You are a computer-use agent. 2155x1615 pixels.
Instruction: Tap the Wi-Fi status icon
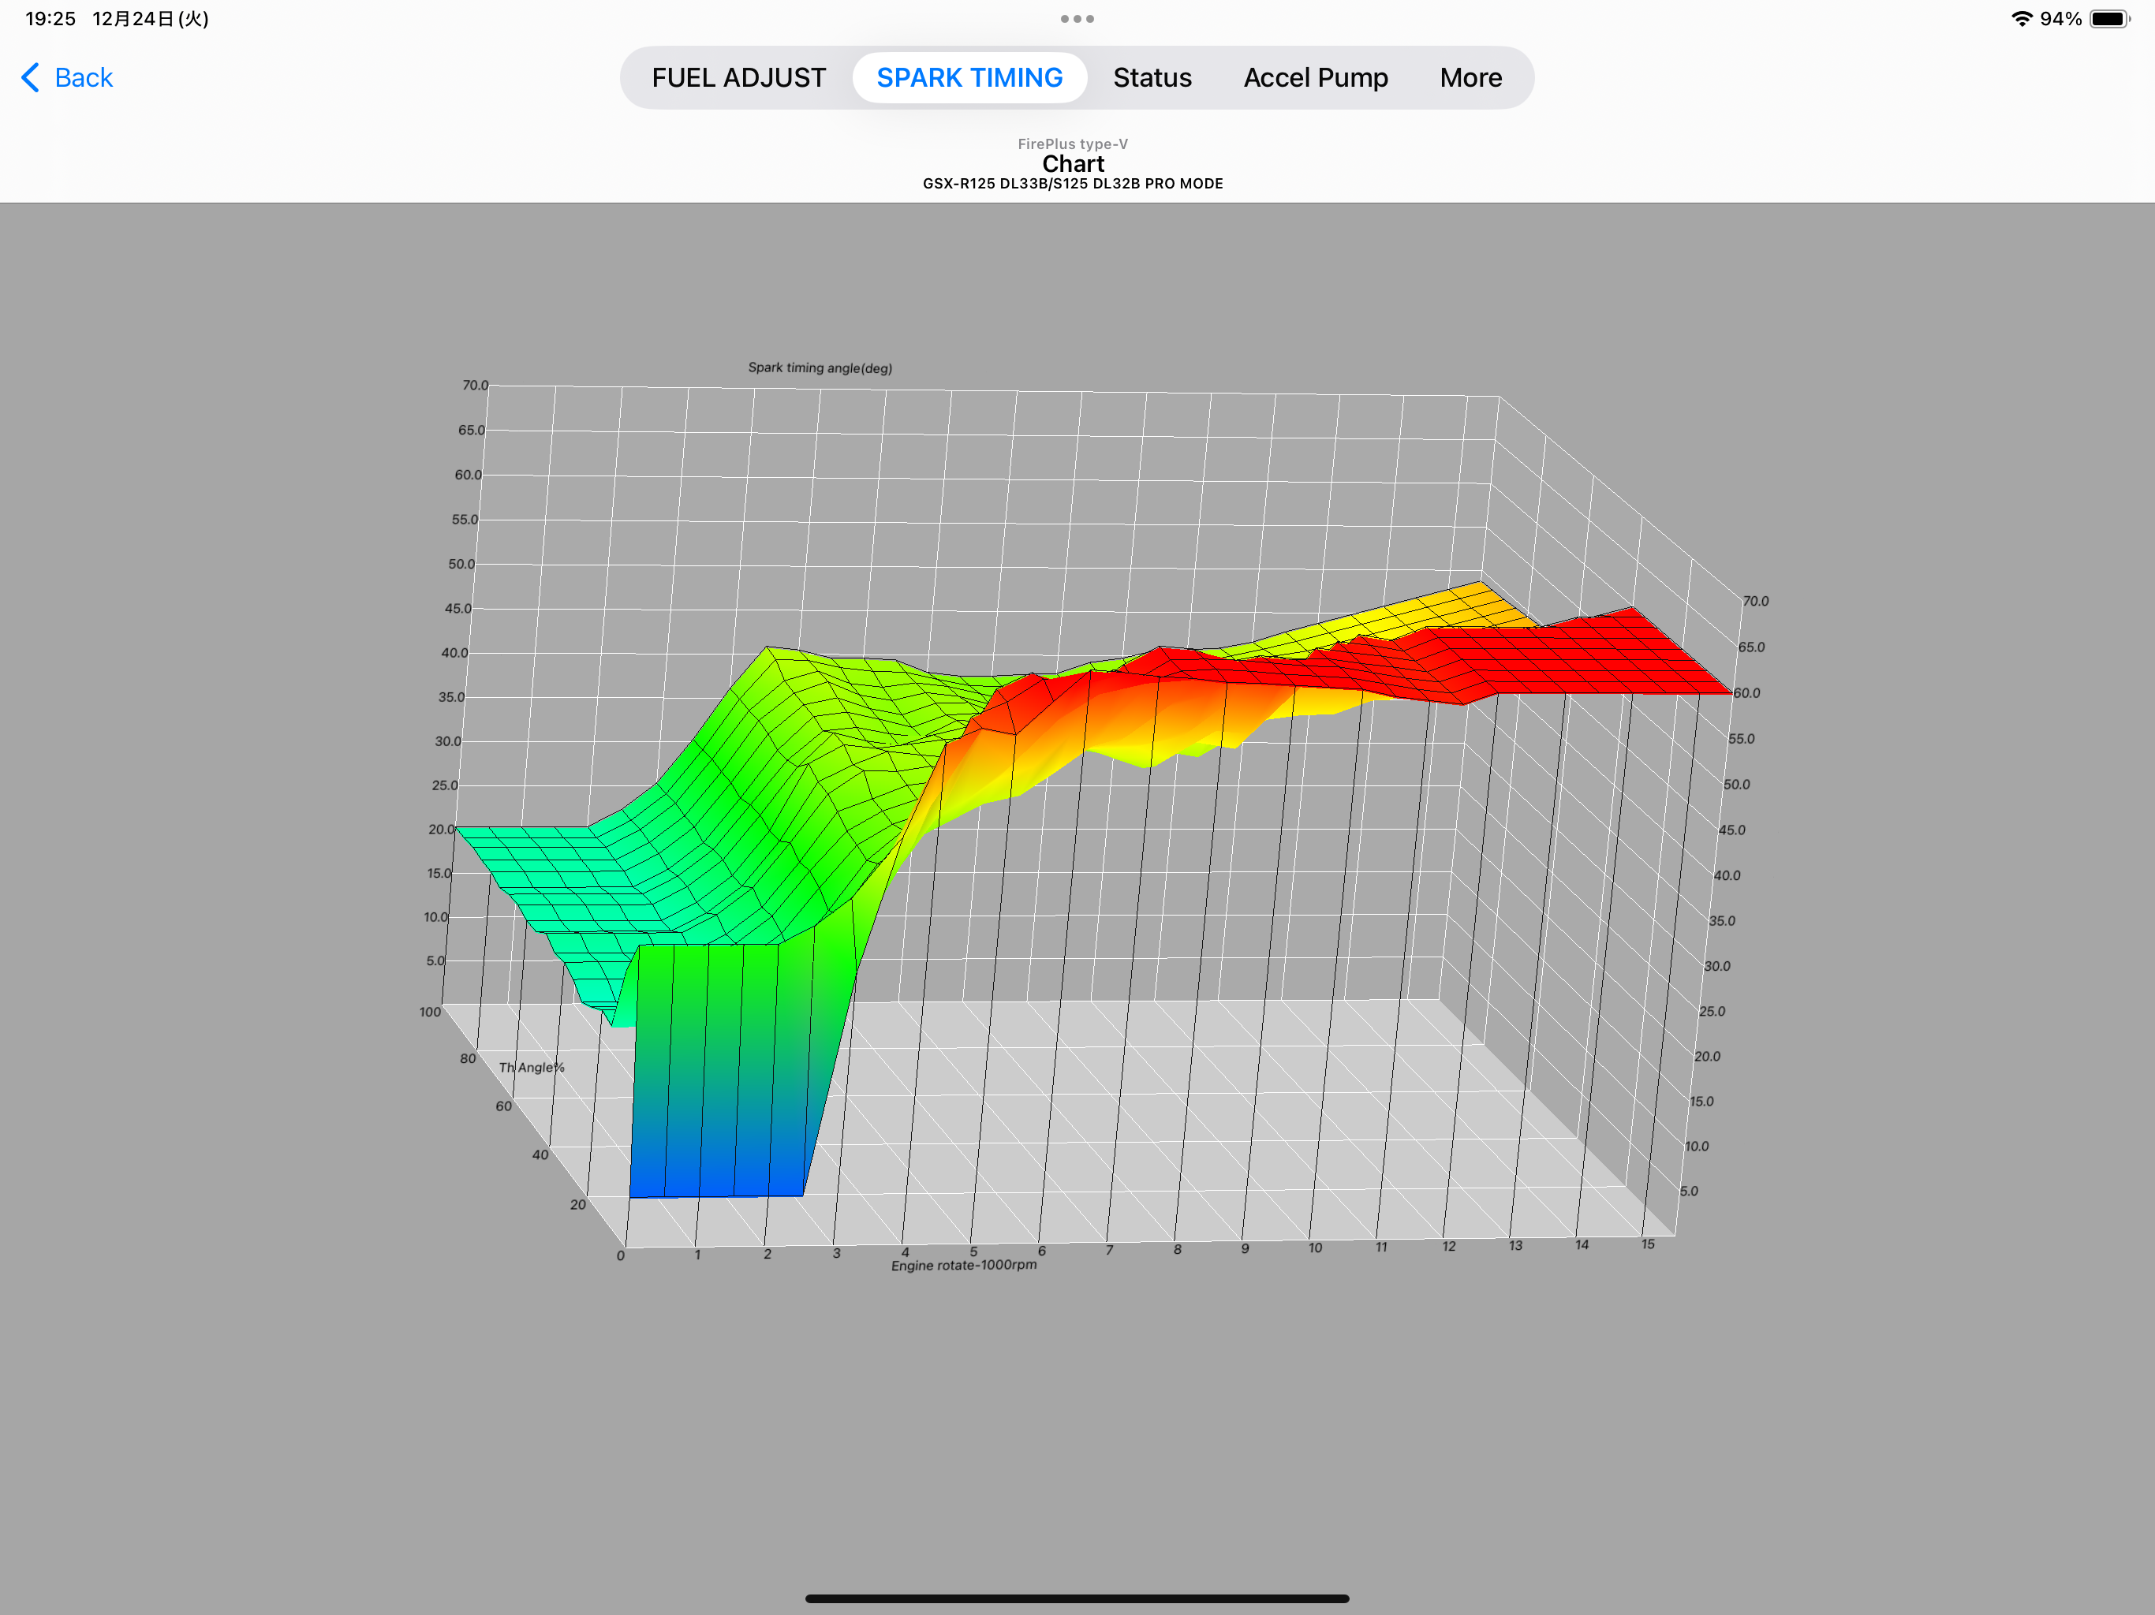pos(2022,18)
